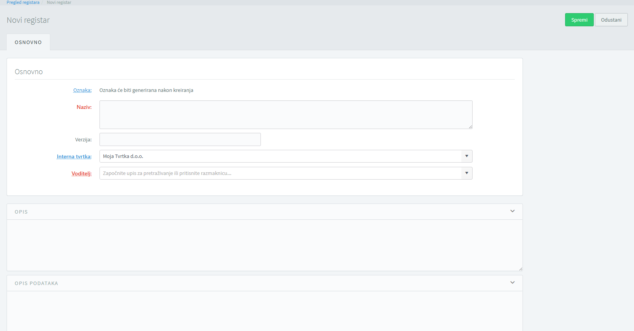Image resolution: width=634 pixels, height=331 pixels.
Task: Switch to the OSNOVNO tab
Action: pyautogui.click(x=28, y=42)
